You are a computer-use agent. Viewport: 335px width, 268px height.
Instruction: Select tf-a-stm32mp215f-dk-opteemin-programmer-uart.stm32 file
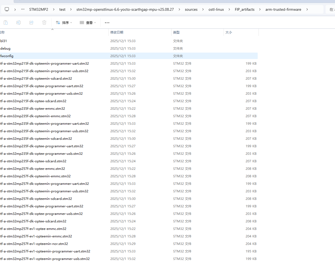(x=129, y=64)
